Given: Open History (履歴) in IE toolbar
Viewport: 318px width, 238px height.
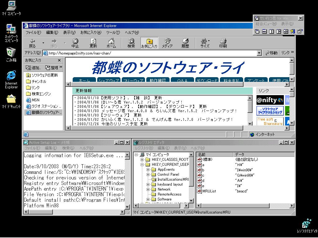Looking at the screenshot, I should click(185, 43).
